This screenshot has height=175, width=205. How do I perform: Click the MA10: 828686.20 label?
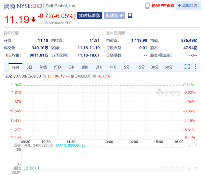[71, 145]
